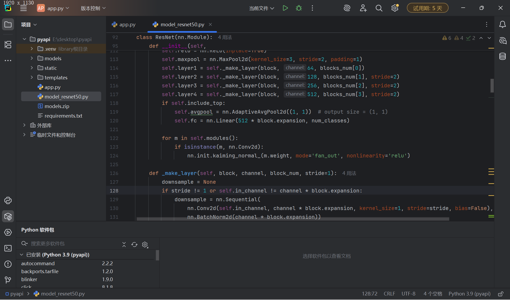Start the Debug bug icon
510x300 pixels.
click(x=299, y=8)
